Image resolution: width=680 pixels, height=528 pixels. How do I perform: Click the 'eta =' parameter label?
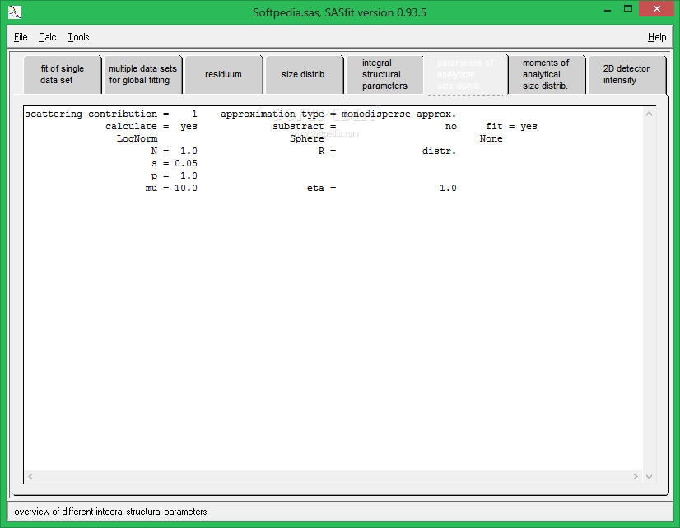click(321, 188)
